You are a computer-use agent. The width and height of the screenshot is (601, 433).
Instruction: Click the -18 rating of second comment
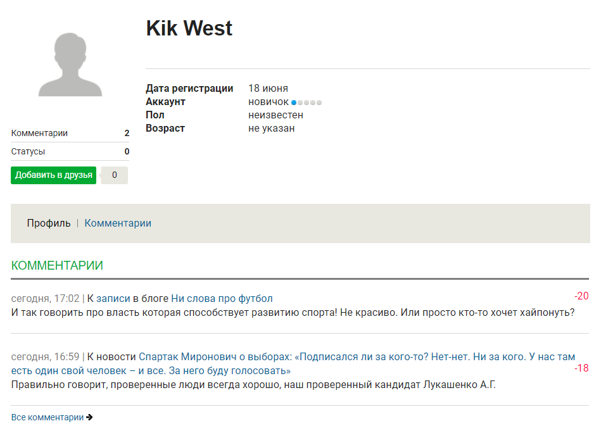(581, 368)
